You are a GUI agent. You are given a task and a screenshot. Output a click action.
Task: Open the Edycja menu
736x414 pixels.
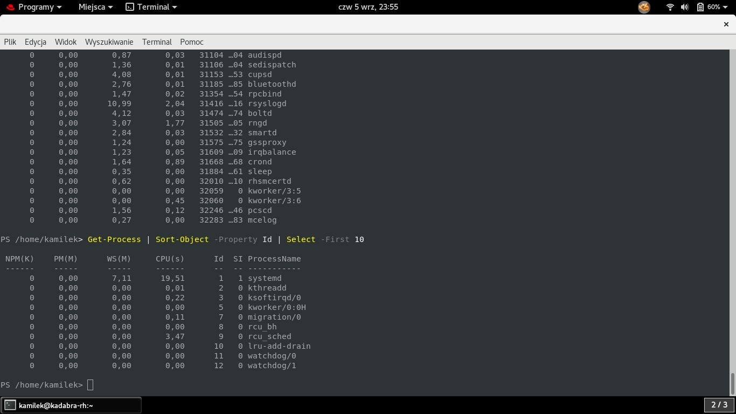[x=36, y=42]
